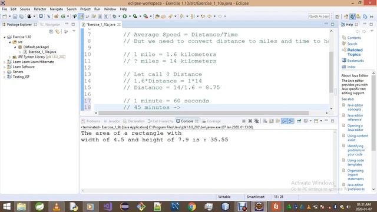Screen dimensions: 377x212
Task: Click the Open Type icon in toolbar
Action: point(157,16)
